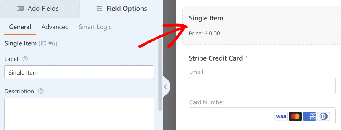Click the Field Options sliders icon
The width and height of the screenshot is (341, 130).
pyautogui.click(x=99, y=9)
